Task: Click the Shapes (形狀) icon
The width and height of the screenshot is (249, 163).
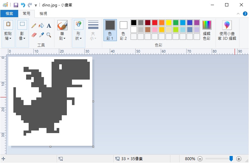Action: tap(79, 24)
